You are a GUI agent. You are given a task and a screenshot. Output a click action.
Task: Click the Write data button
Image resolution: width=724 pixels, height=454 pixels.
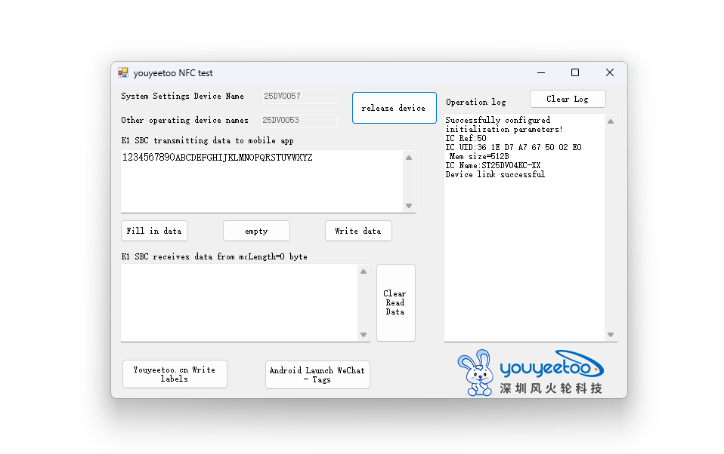358,231
